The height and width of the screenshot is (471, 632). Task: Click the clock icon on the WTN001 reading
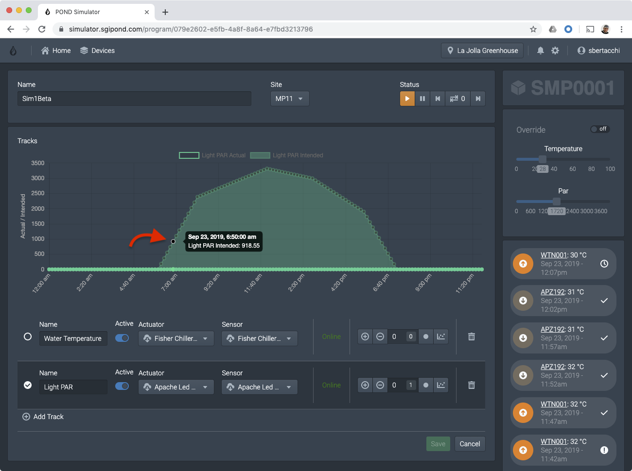pos(604,263)
